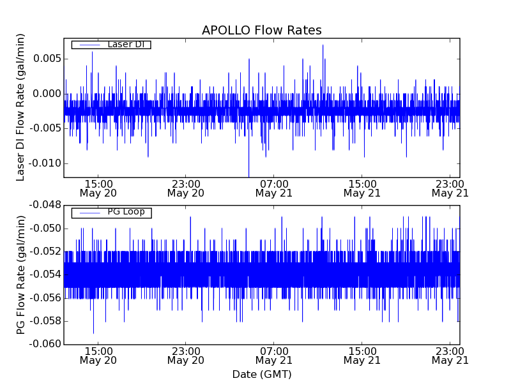Click the APOLLO Flow Rates chart title
The image size is (511, 383).
pos(261,31)
